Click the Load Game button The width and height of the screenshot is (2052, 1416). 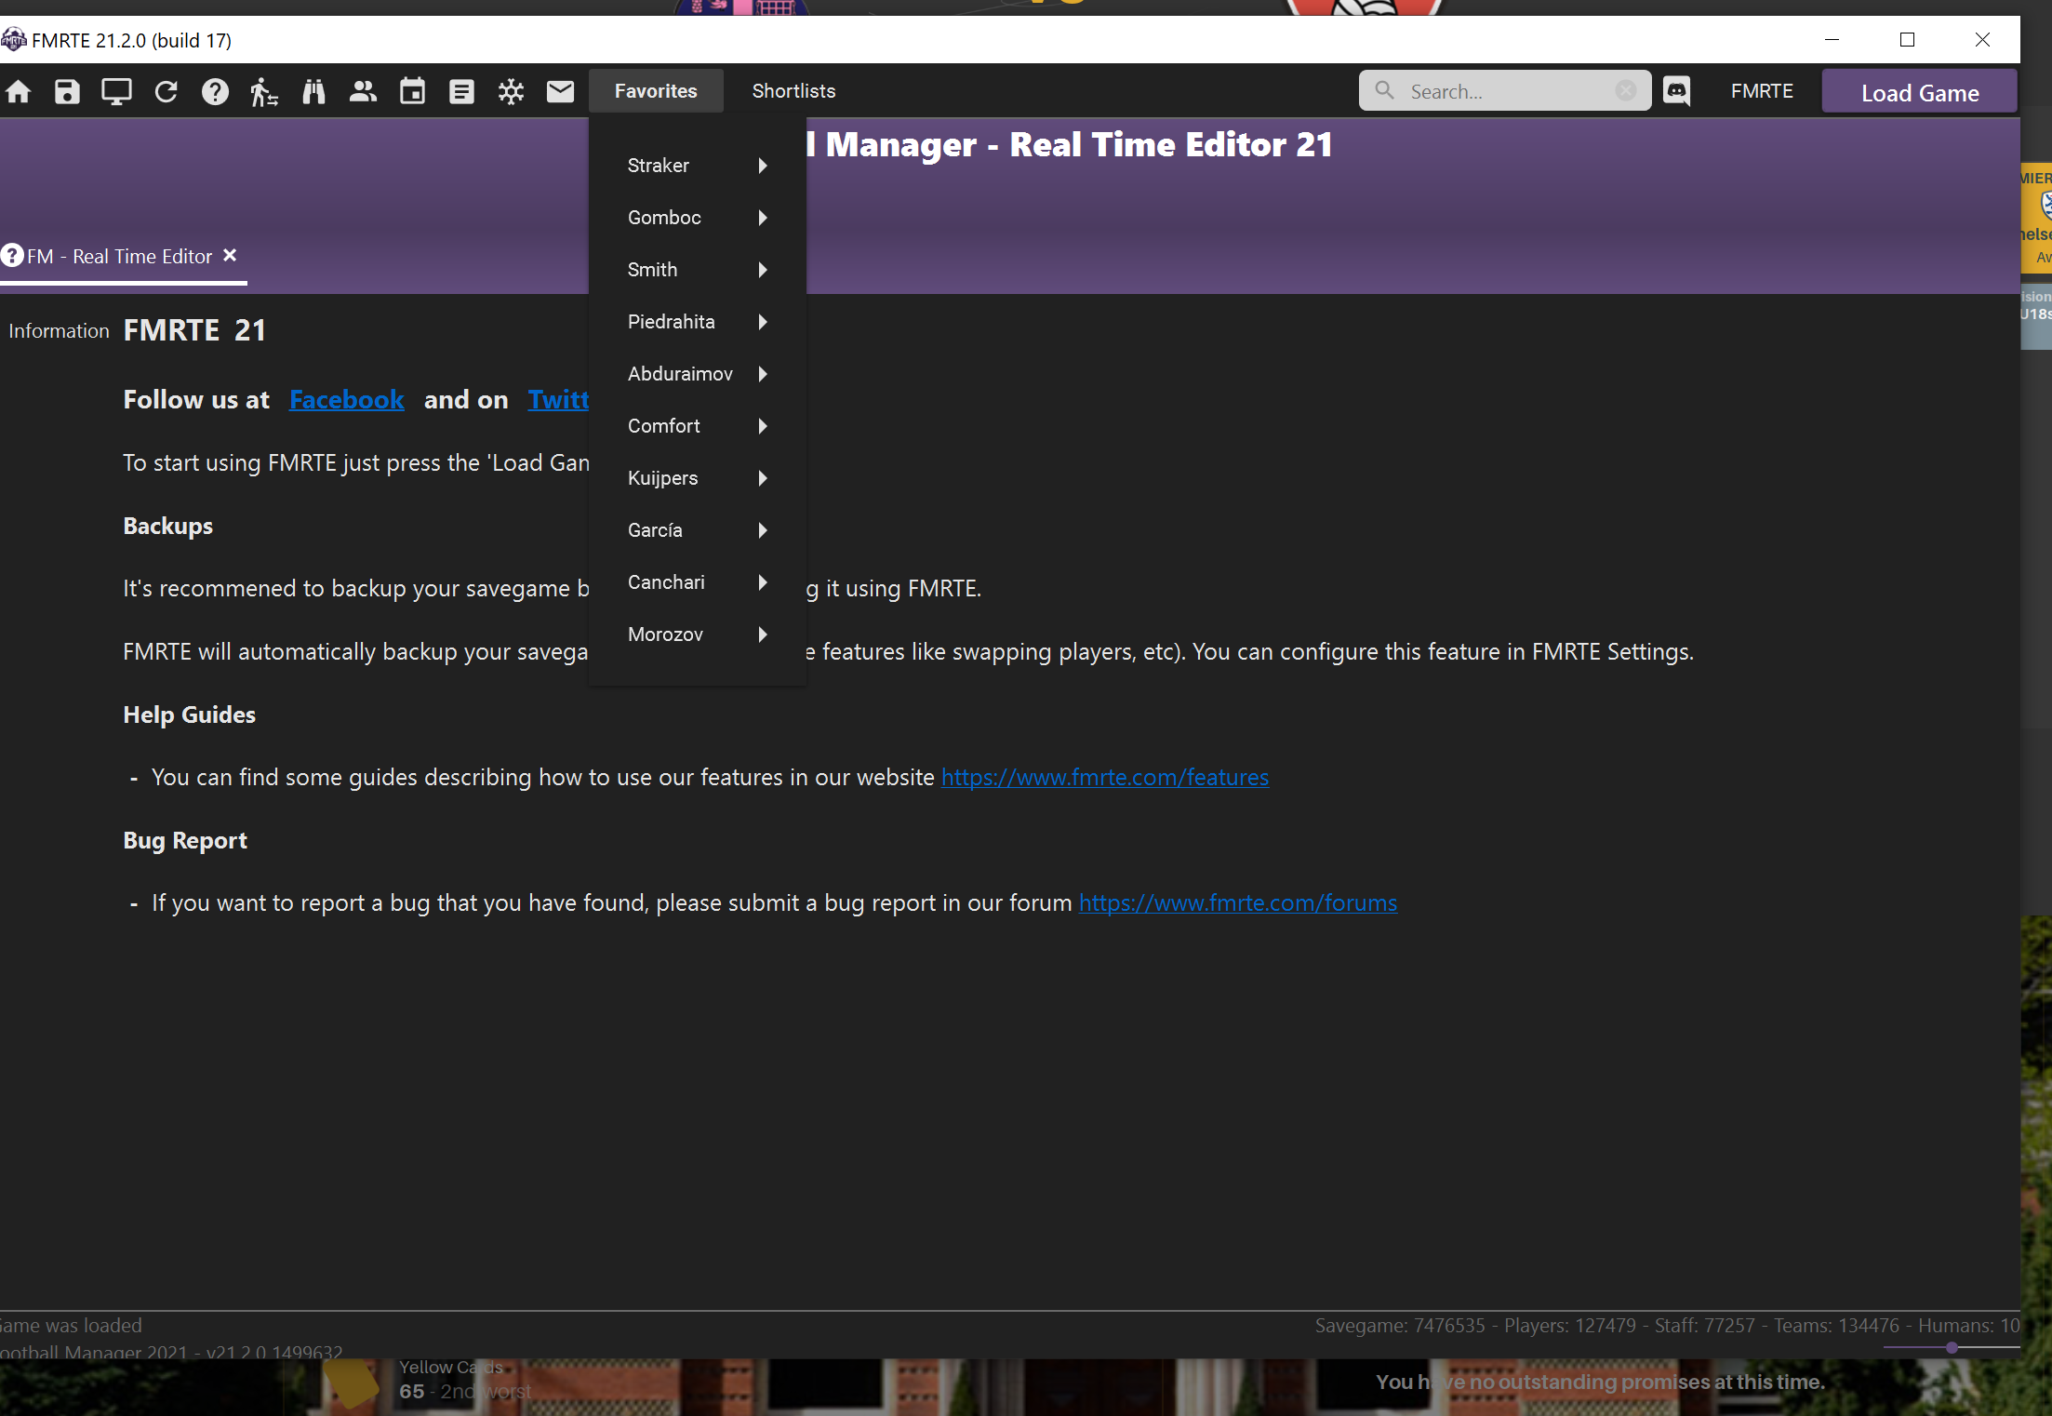pyautogui.click(x=1919, y=92)
